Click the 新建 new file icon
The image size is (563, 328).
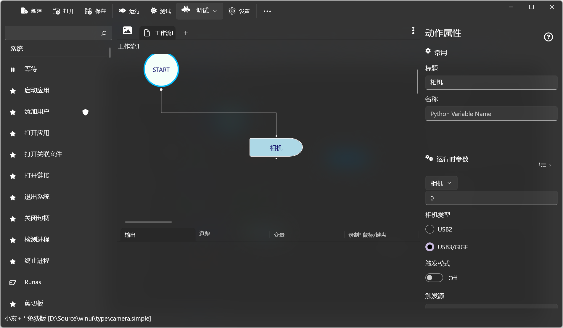[24, 11]
